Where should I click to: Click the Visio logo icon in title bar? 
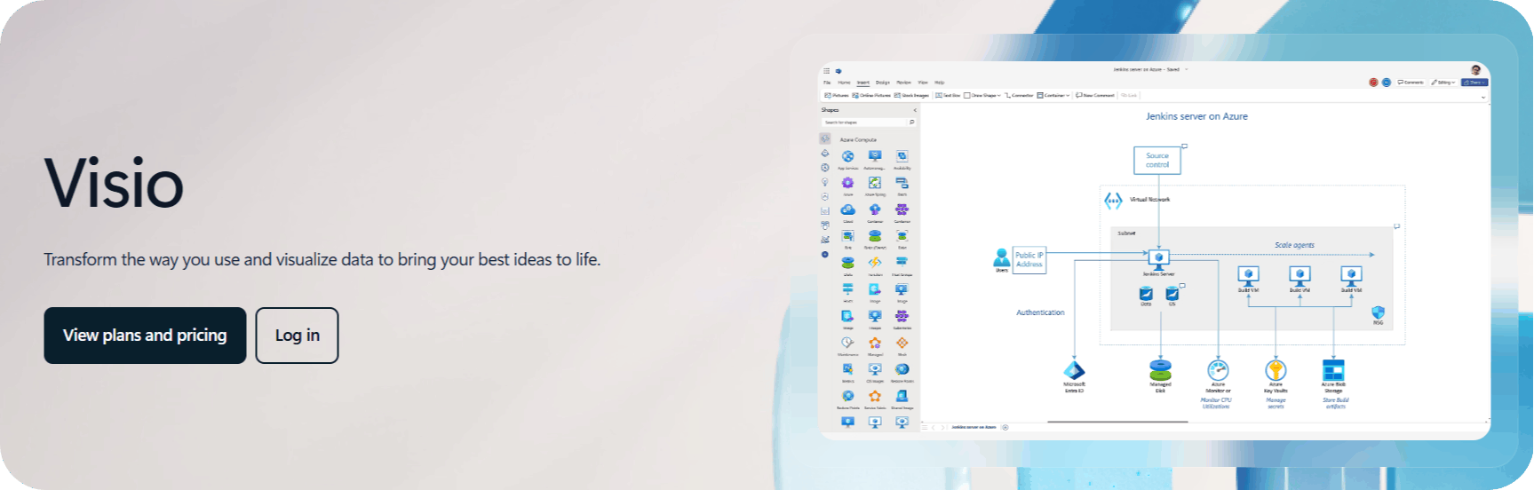(x=838, y=70)
